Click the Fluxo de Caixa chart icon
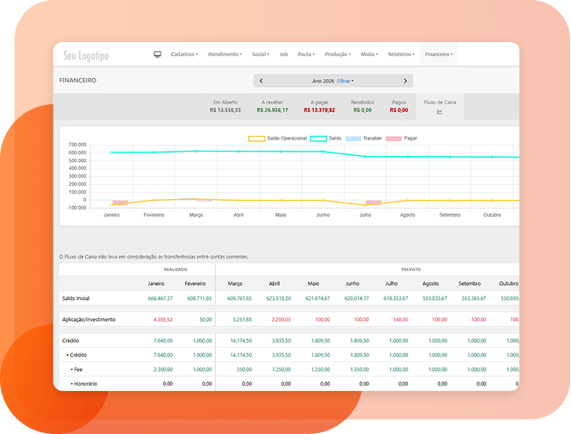 click(x=439, y=111)
